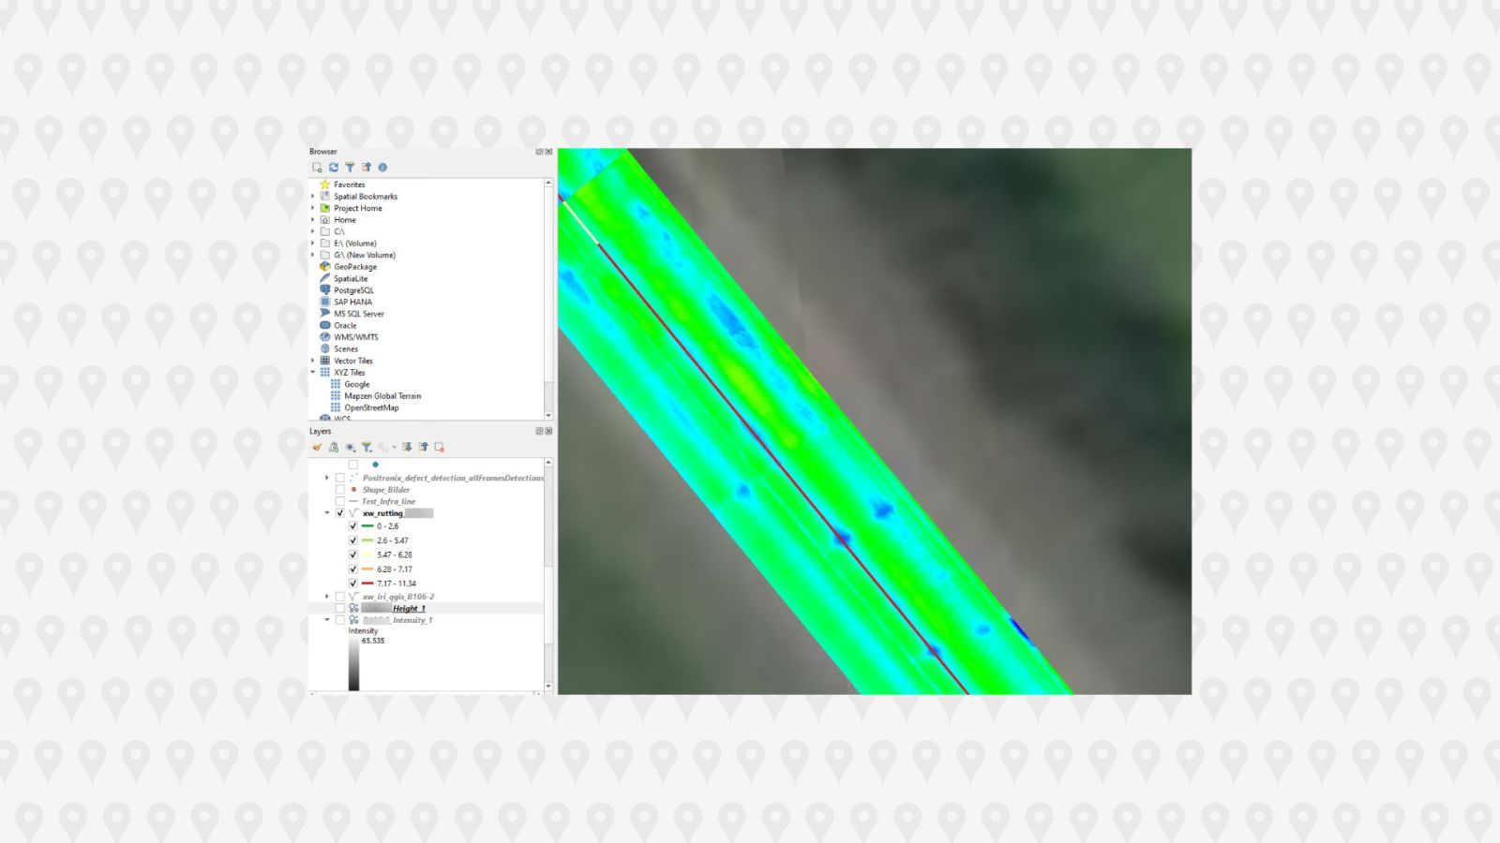
Task: Select the Height_1 layer in Layers panel
Action: click(x=408, y=609)
